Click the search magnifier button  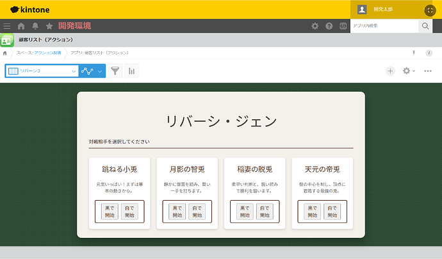(425, 26)
